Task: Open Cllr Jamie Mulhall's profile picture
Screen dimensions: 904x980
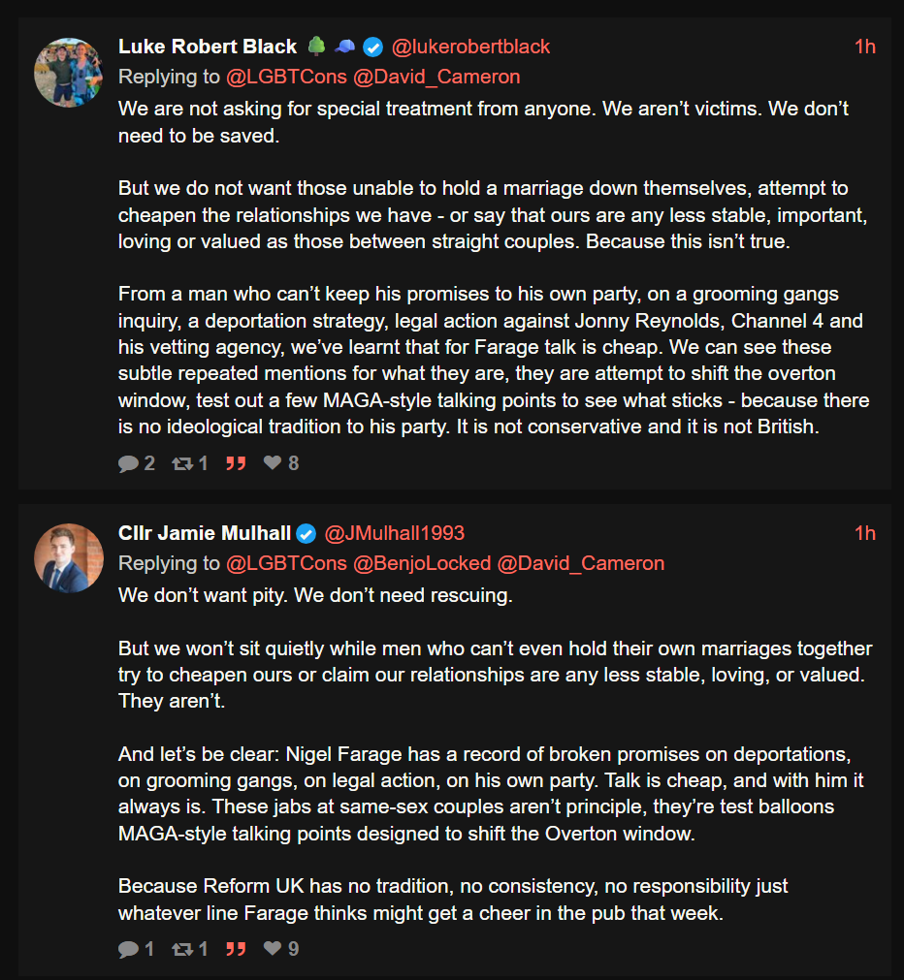Action: 69,558
